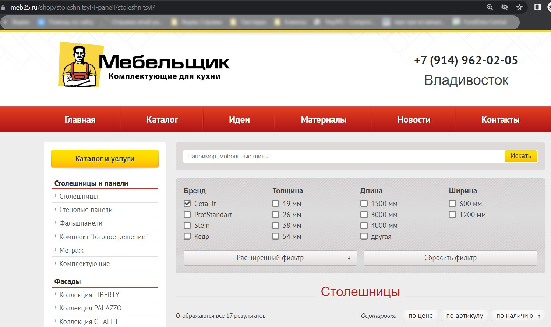
Task: Click the Мебельщик logo
Action: click(x=144, y=64)
